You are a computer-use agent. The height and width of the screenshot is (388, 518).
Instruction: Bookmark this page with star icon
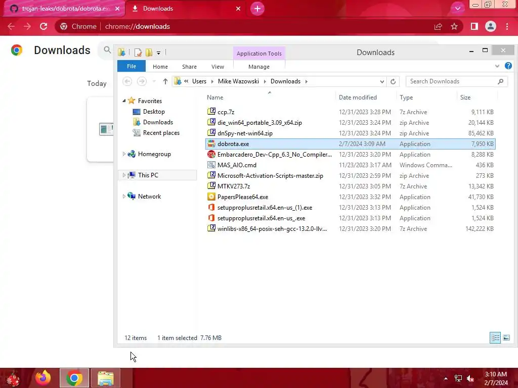tap(454, 26)
